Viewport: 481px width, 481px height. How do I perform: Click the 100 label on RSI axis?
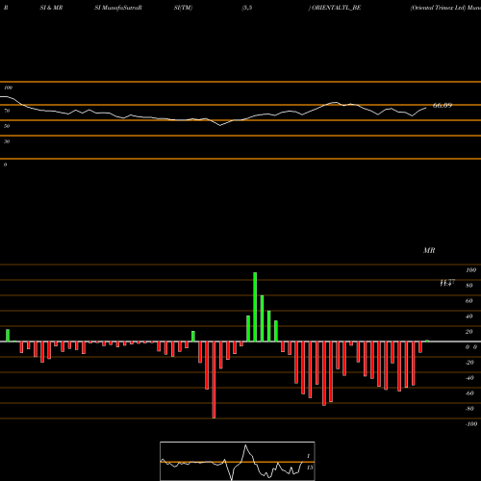9,88
